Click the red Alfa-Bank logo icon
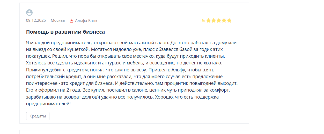Image resolution: width=324 pixels, height=134 pixels. tap(72, 20)
